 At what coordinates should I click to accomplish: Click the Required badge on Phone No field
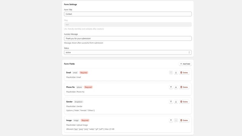click(88, 87)
